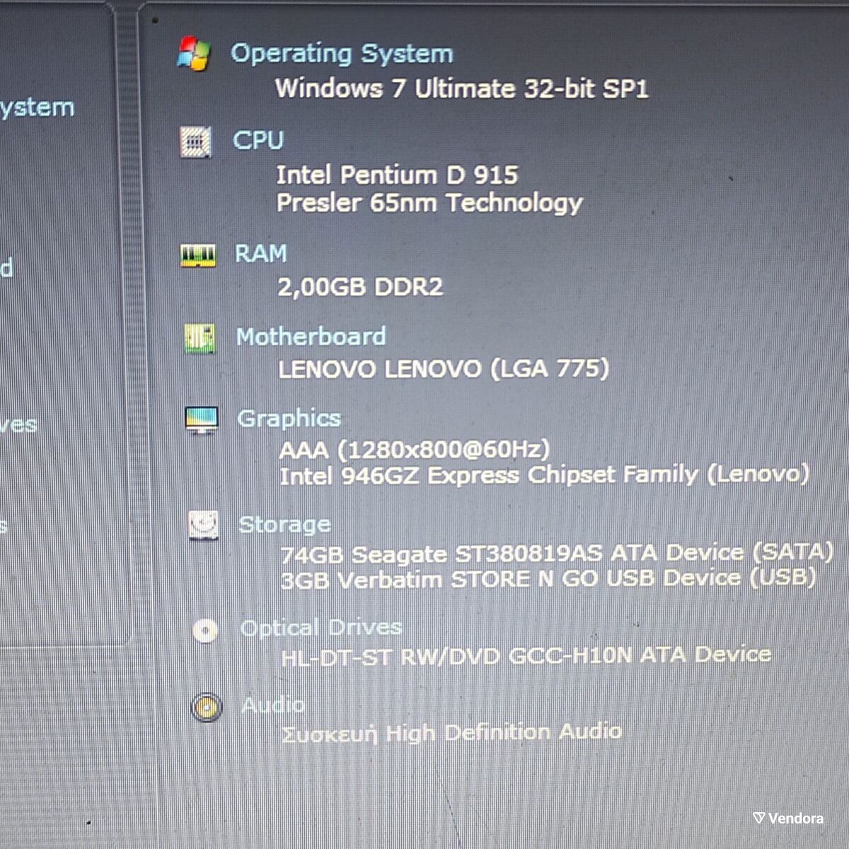
Task: Select 'Intel 946GZ Express Chipset Family (Lenovo)' text
Action: 544,474
